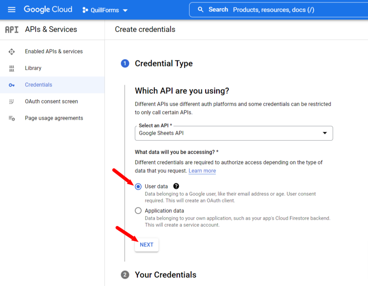The width and height of the screenshot is (368, 286).
Task: Click the User data help question icon
Action: pyautogui.click(x=176, y=186)
